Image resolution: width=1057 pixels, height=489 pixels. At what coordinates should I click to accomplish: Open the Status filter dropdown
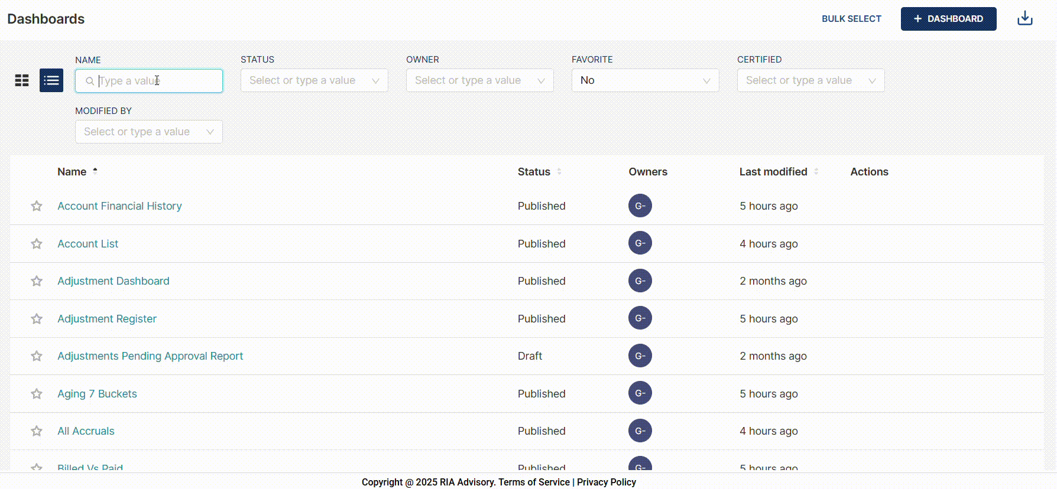pyautogui.click(x=314, y=80)
